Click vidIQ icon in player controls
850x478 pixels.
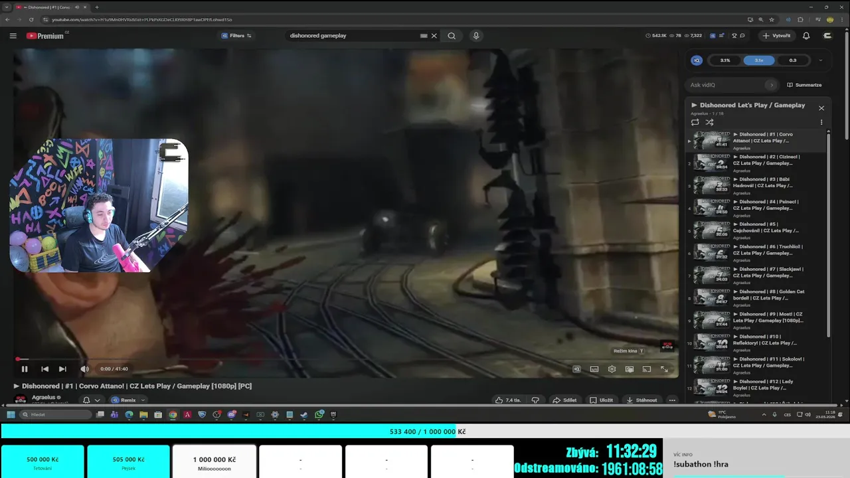coord(577,369)
